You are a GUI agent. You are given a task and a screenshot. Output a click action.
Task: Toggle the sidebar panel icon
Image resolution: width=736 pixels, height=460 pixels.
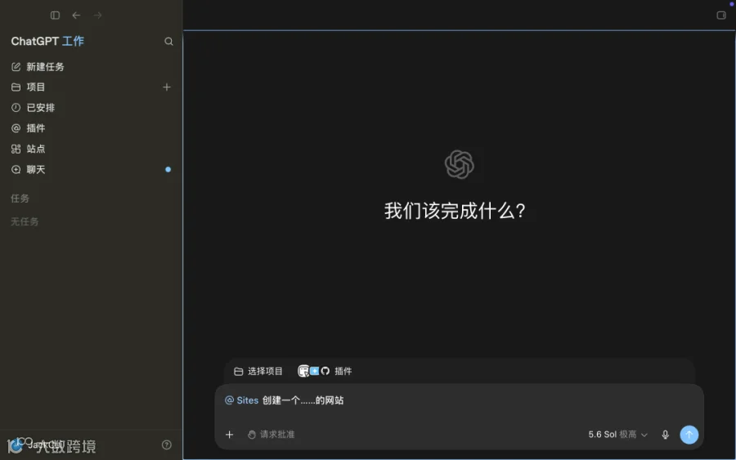(55, 16)
